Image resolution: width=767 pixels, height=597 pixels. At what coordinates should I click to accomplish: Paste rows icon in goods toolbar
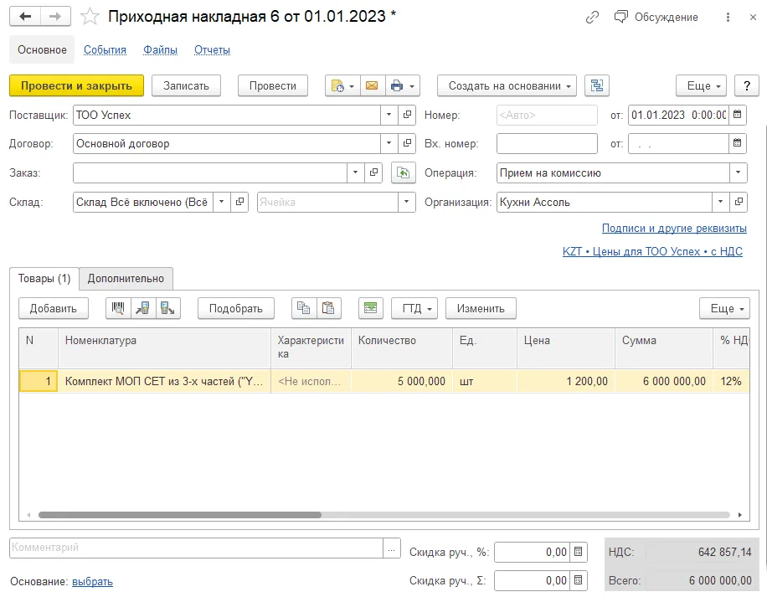point(329,308)
